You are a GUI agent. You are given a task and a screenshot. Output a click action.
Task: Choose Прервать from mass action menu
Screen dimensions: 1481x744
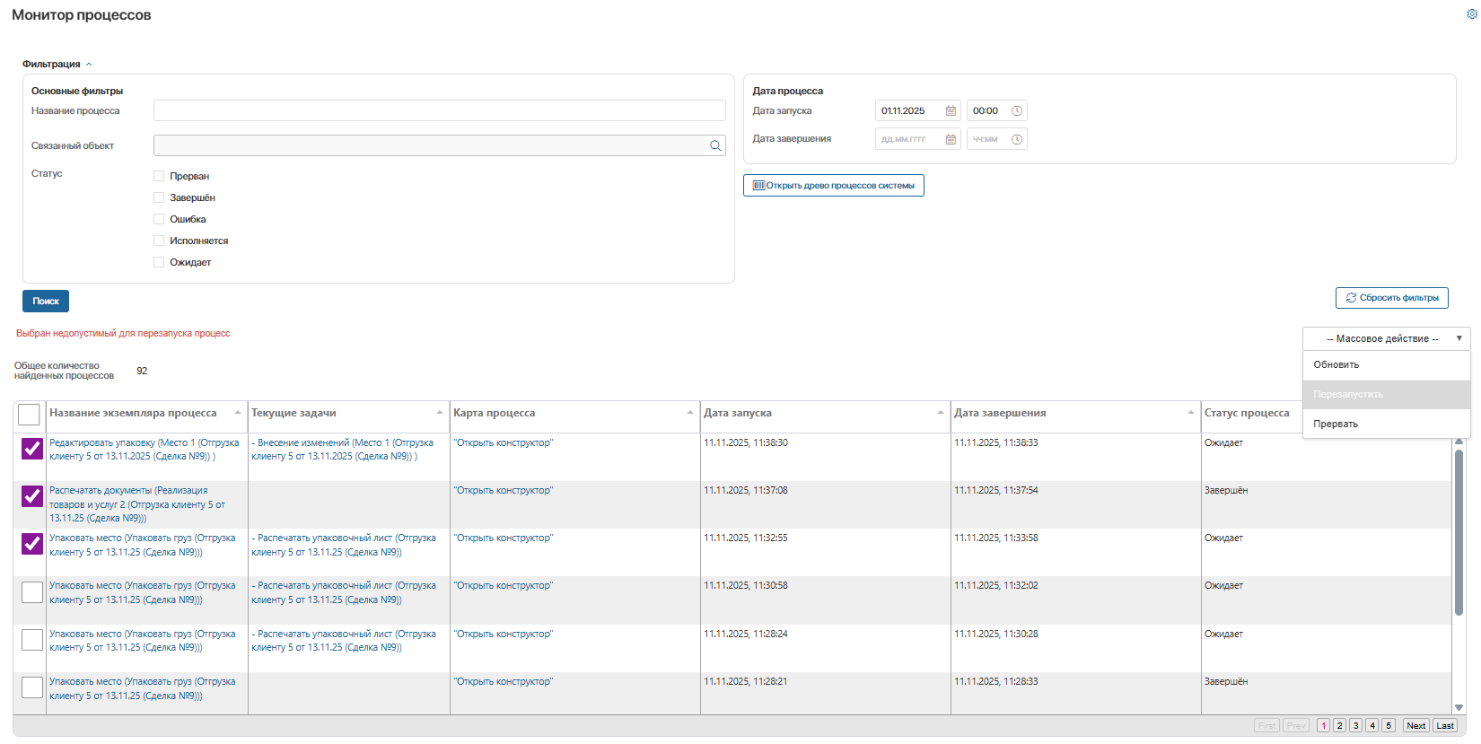click(1336, 425)
